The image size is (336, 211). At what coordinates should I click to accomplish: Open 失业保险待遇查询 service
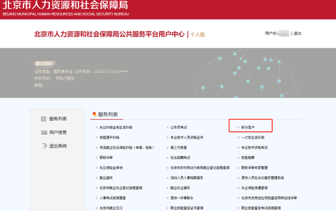click(254, 188)
